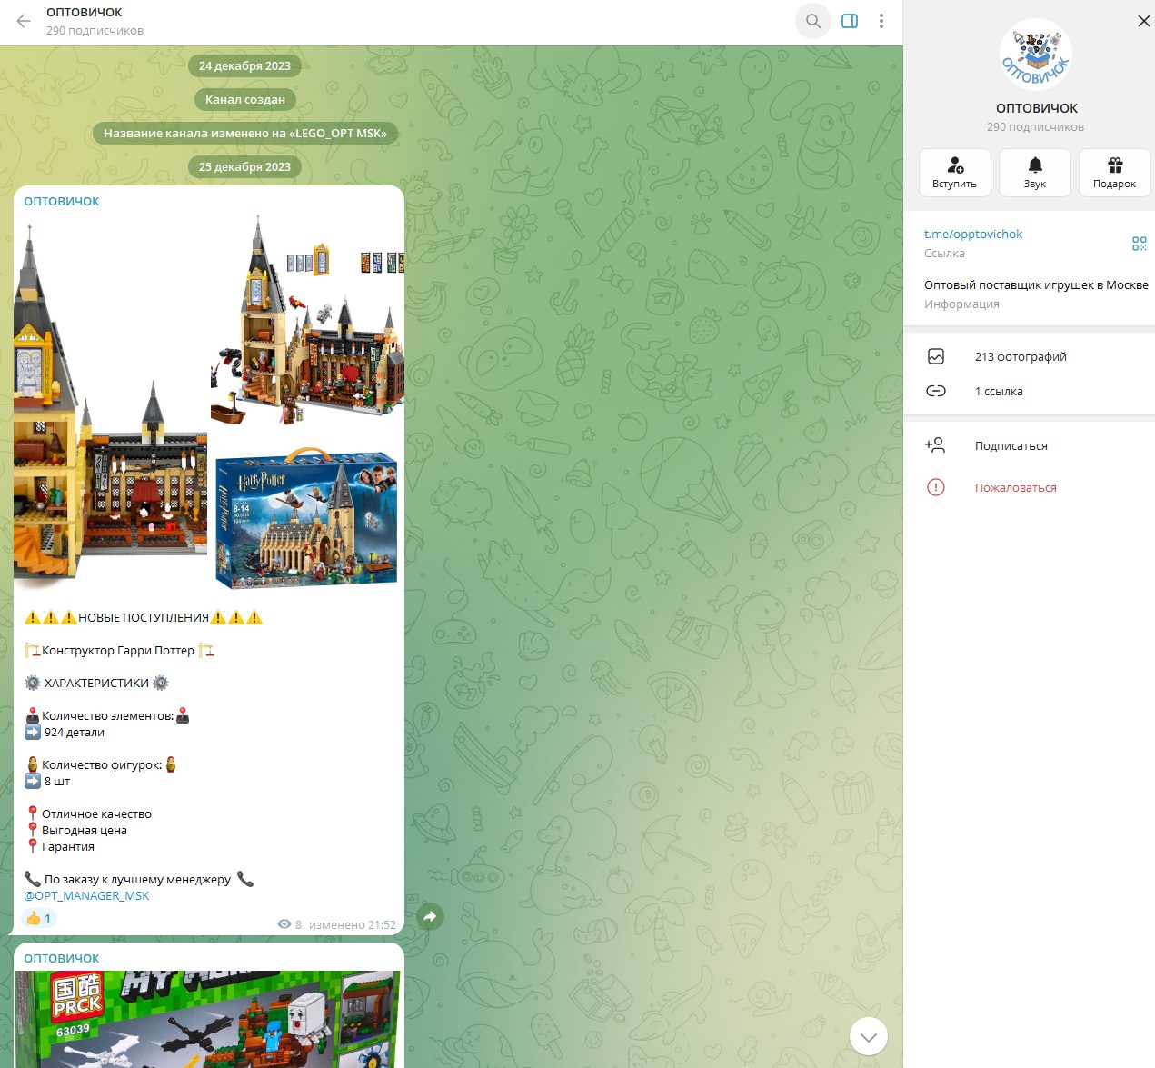1155x1068 pixels.
Task: Show the channel link QR code
Action: 1139,244
